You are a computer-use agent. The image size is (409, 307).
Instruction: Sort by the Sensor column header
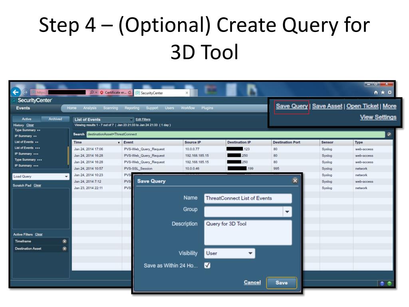[336, 143]
